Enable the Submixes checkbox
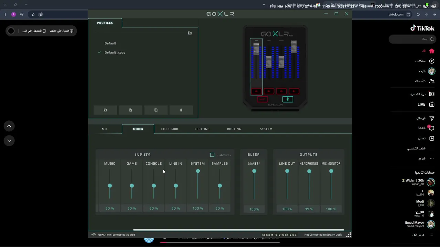The height and width of the screenshot is (247, 440). coord(212,155)
